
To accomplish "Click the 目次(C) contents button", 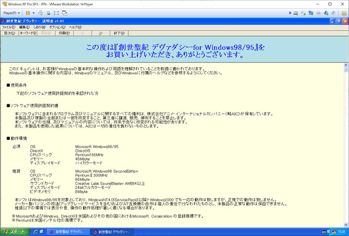I will tap(10, 33).
